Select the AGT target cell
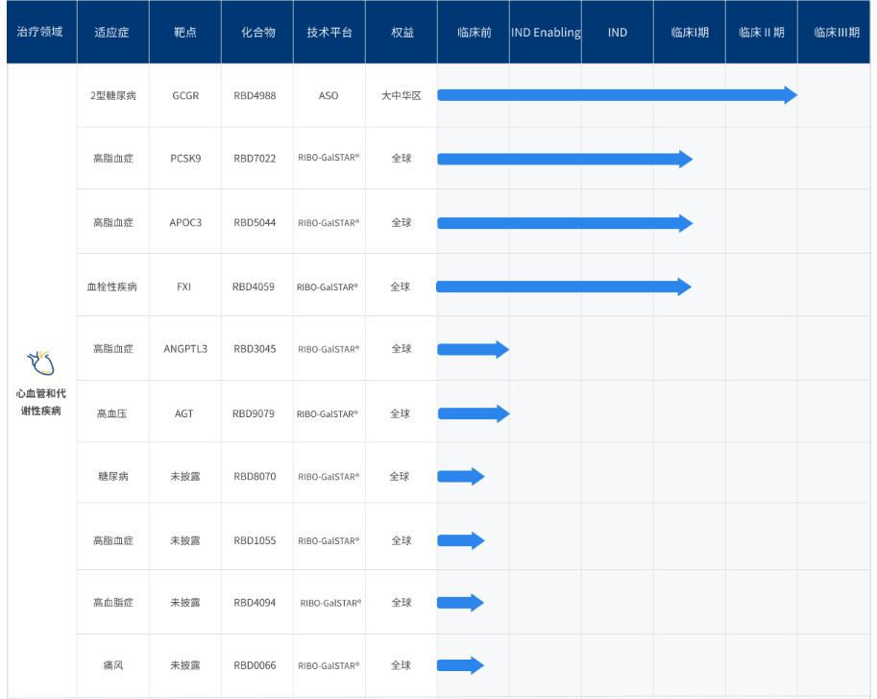 point(184,413)
